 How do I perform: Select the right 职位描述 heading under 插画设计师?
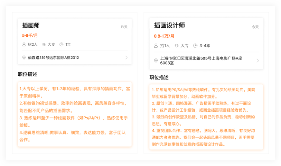pos(159,77)
